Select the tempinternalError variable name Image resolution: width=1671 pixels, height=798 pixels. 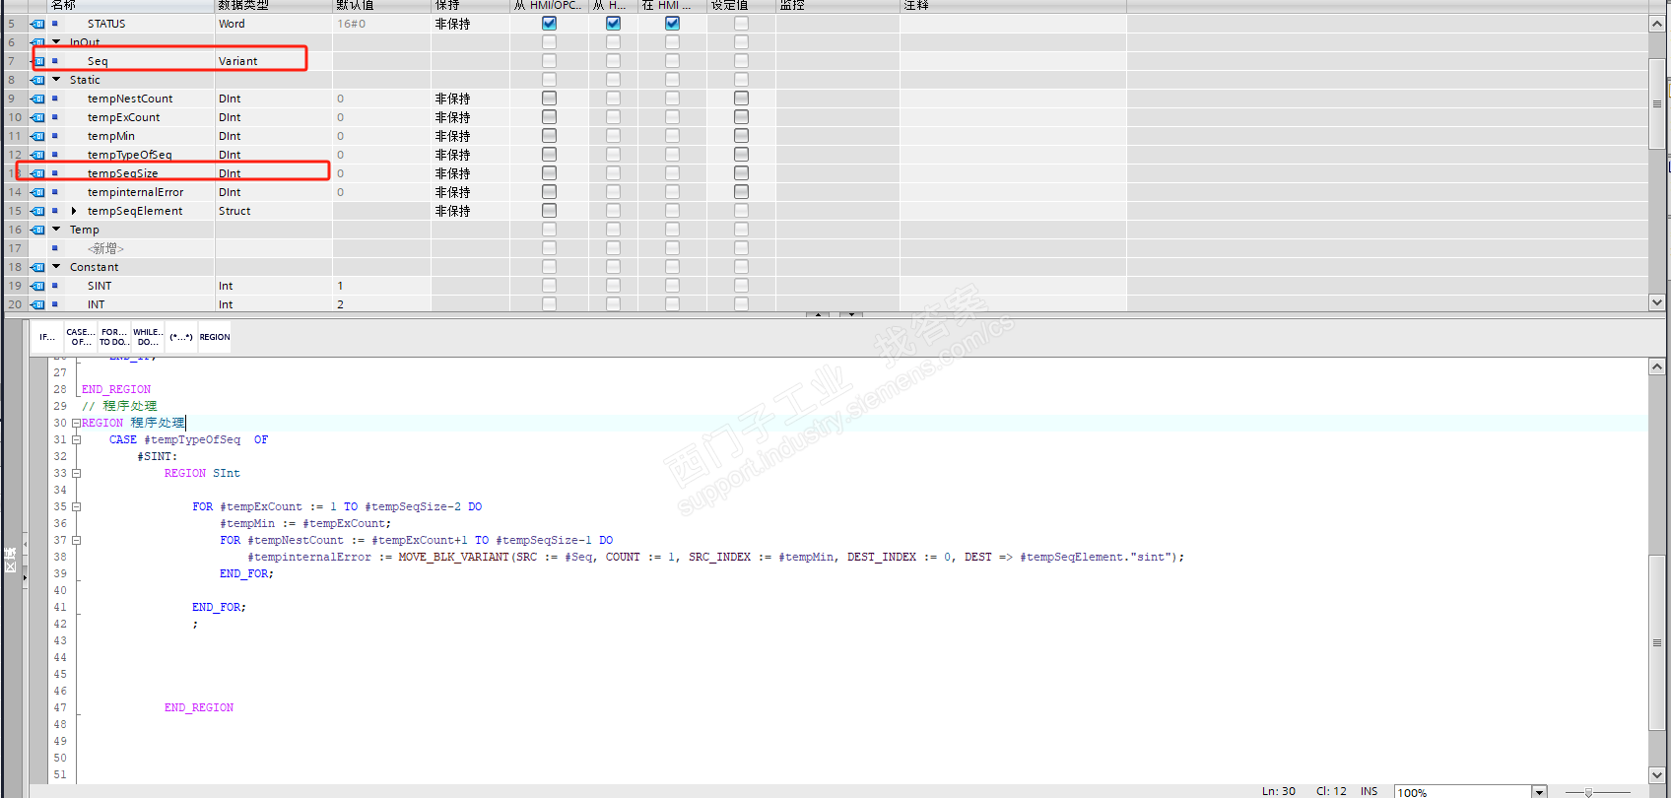(135, 192)
